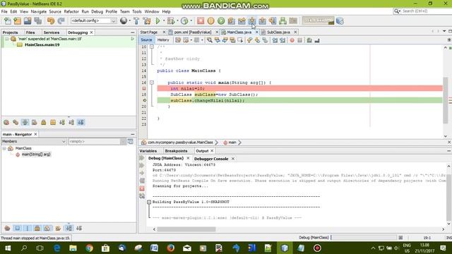
Task: Open the dropdown arrow next to Run Project
Action: click(x=164, y=20)
